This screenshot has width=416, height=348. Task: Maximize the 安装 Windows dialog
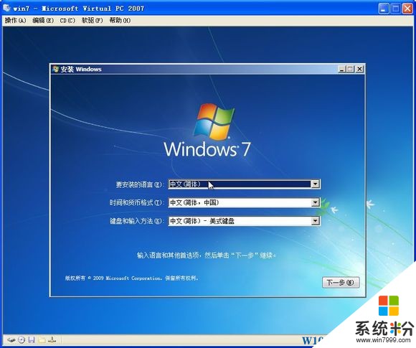(350, 70)
